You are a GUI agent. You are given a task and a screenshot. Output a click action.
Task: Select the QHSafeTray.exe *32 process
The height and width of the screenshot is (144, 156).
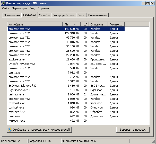[66, 64]
